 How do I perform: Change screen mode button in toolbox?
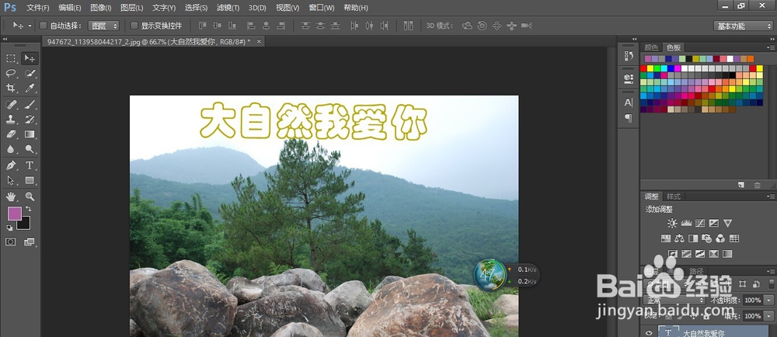(x=30, y=242)
